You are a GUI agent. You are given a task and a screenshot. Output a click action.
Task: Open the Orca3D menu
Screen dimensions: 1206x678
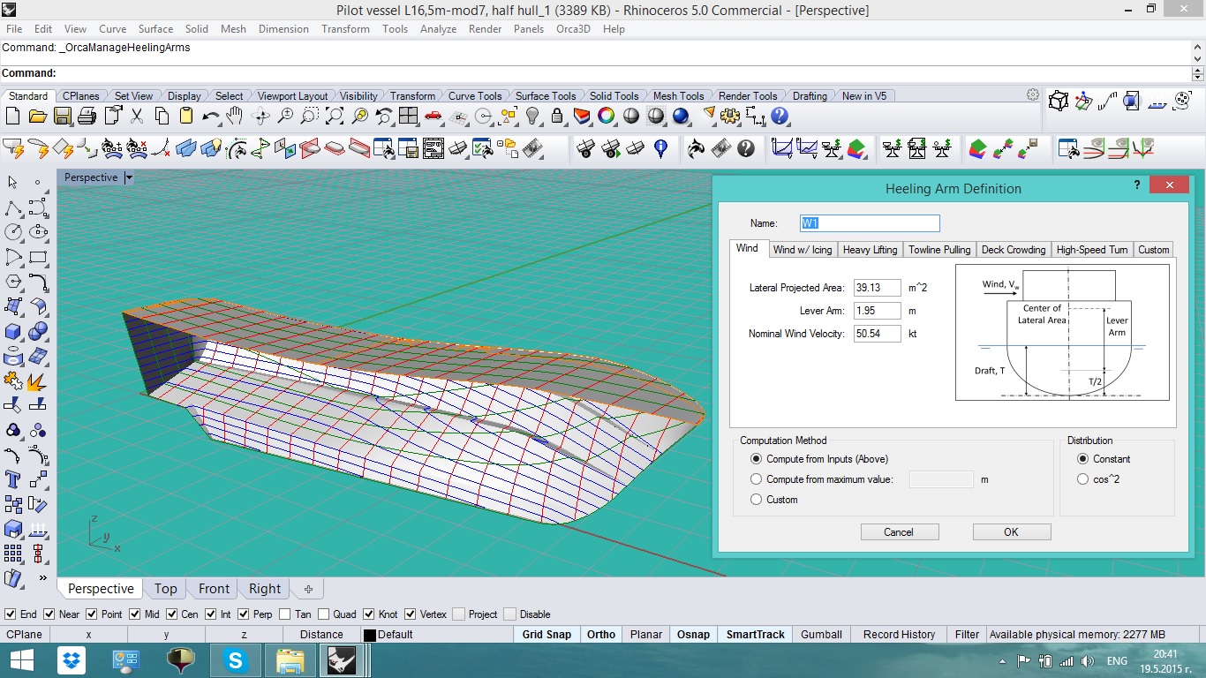(x=572, y=29)
